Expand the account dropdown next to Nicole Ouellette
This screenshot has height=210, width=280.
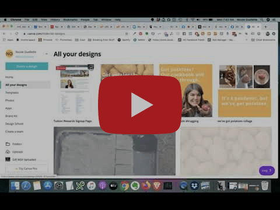(x=47, y=54)
